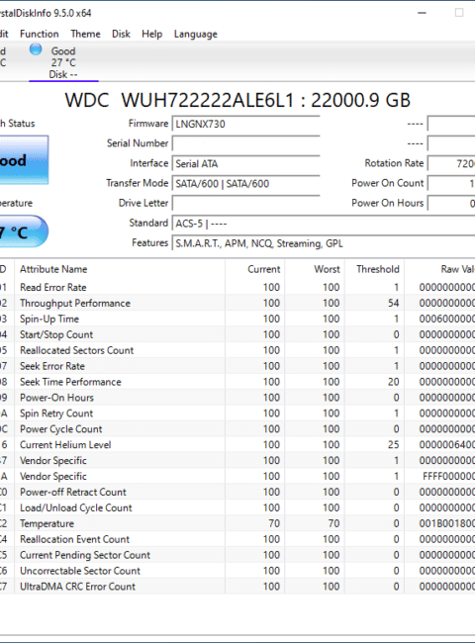The height and width of the screenshot is (643, 475).
Task: Select the Load/Unload Cycle Count row
Action: 237,507
